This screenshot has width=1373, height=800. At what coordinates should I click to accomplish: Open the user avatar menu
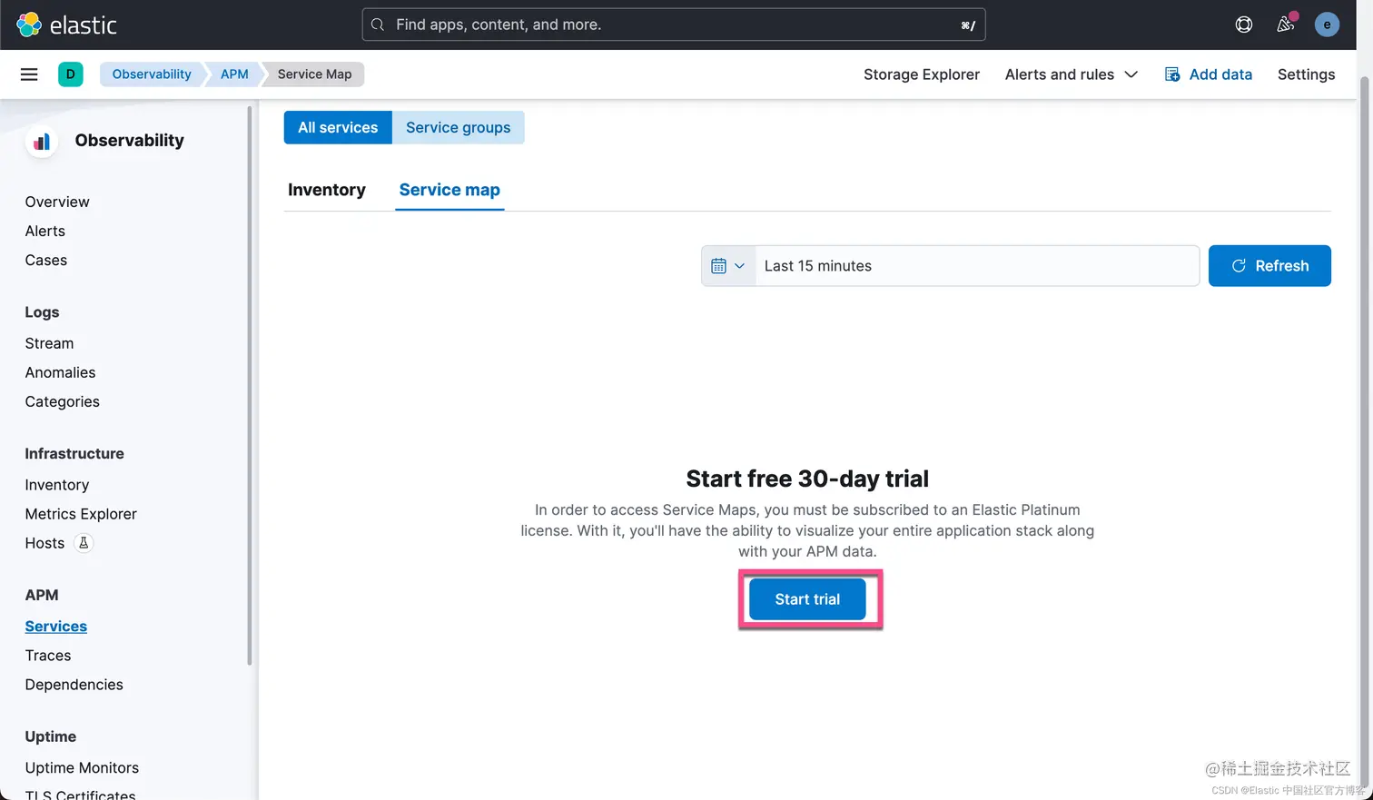click(1327, 25)
